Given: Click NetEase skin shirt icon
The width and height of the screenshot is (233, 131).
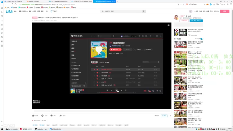Looking at the screenshot, I should click(140, 36).
